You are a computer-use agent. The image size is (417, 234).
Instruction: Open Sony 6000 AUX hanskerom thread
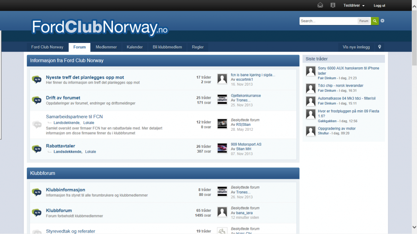[349, 71]
